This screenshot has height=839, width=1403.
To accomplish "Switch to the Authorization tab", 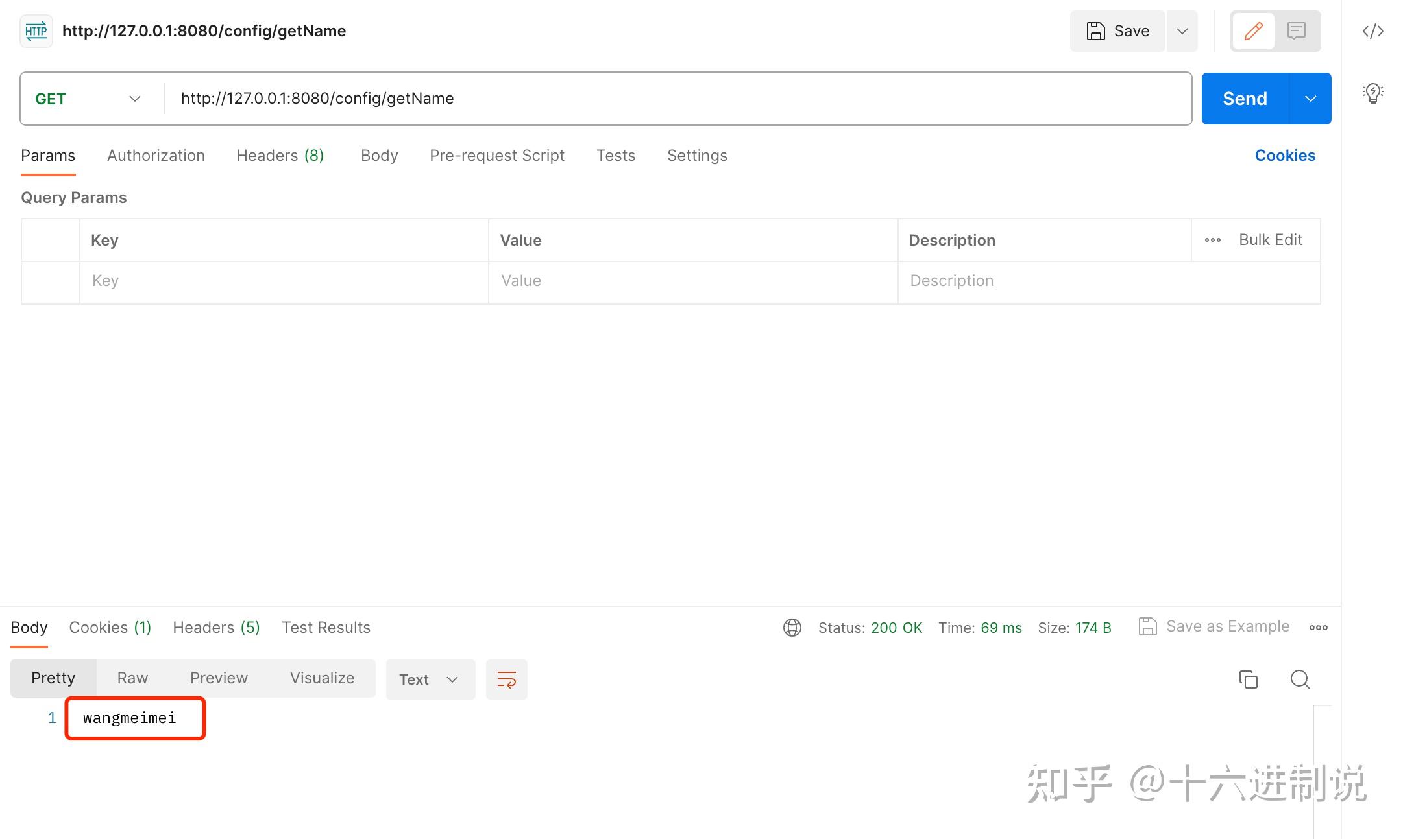I will point(156,155).
